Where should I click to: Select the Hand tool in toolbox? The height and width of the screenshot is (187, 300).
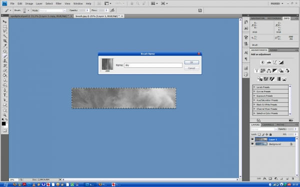coord(4,110)
